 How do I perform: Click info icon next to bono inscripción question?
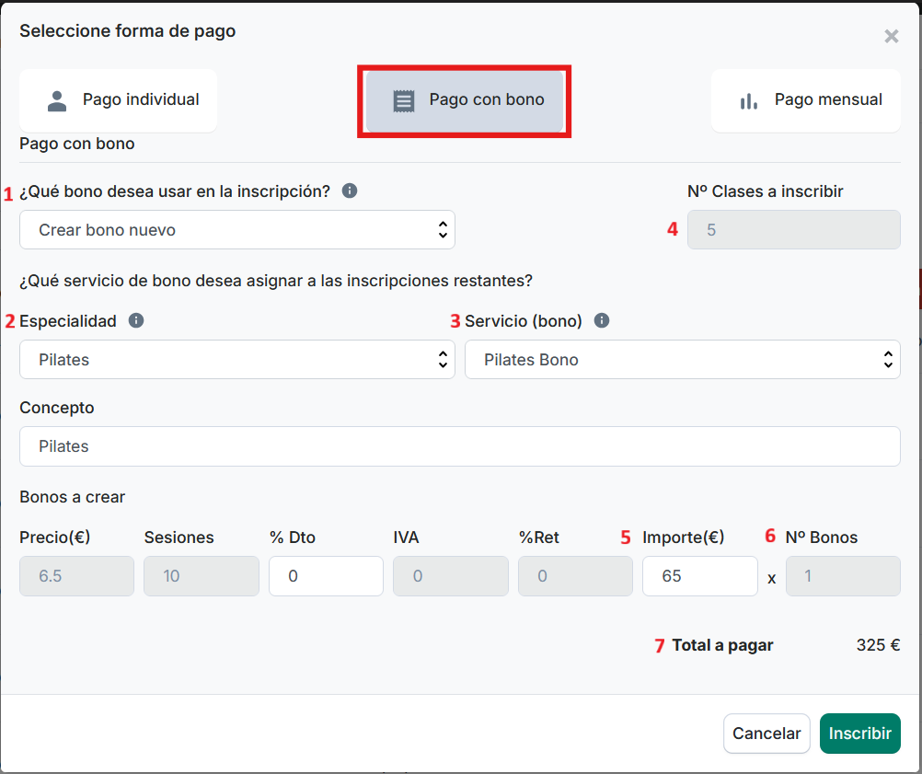(x=350, y=191)
